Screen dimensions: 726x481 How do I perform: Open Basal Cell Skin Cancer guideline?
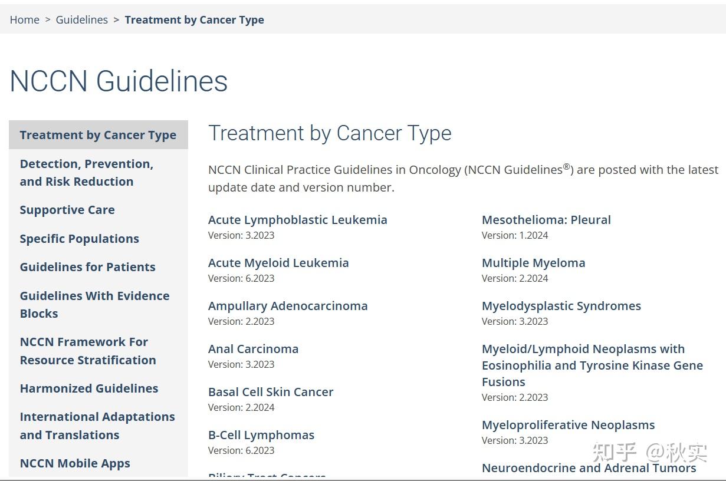click(x=271, y=392)
